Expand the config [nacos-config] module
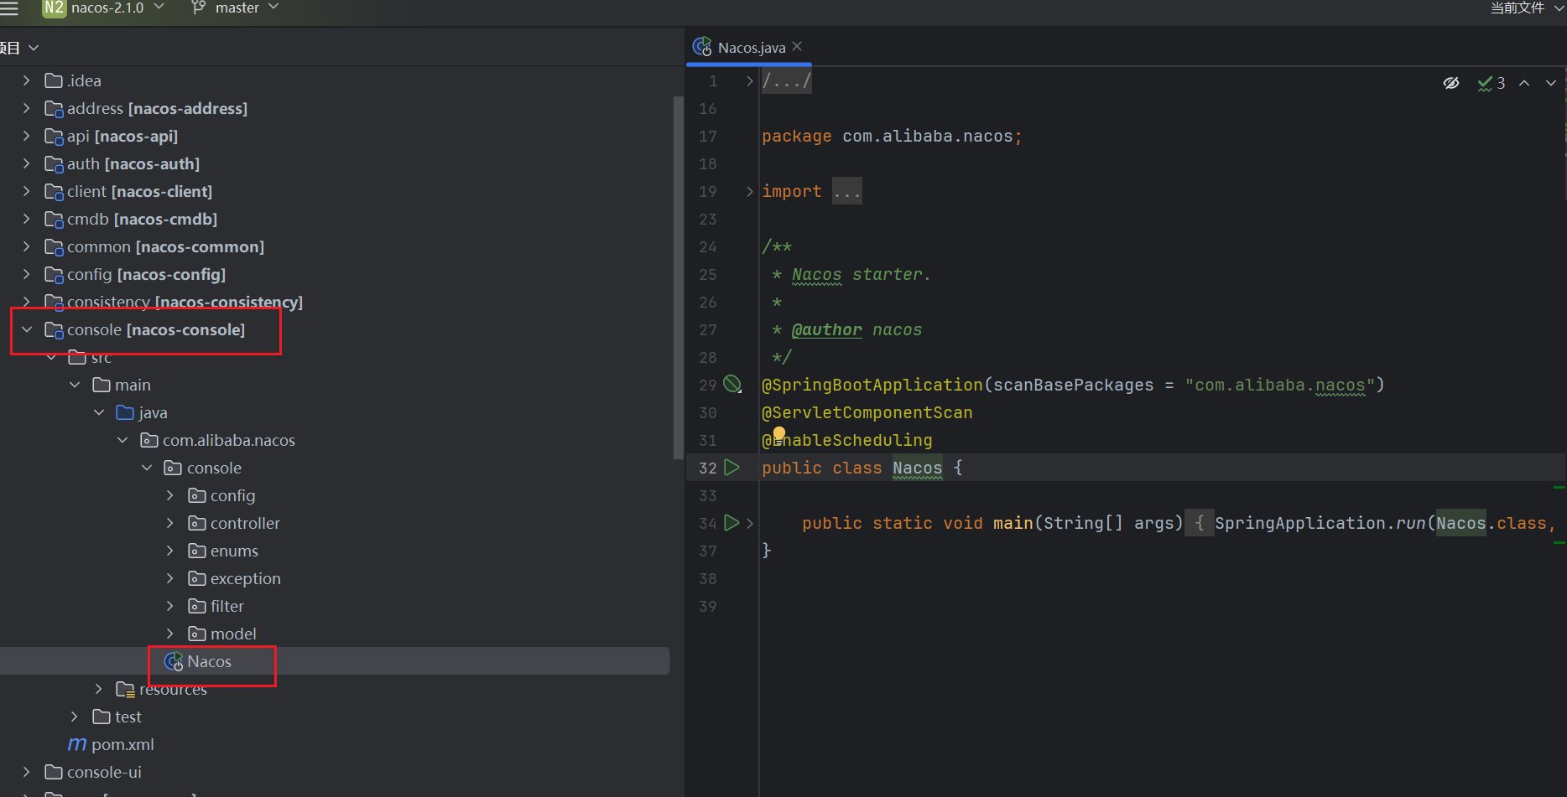 [26, 274]
